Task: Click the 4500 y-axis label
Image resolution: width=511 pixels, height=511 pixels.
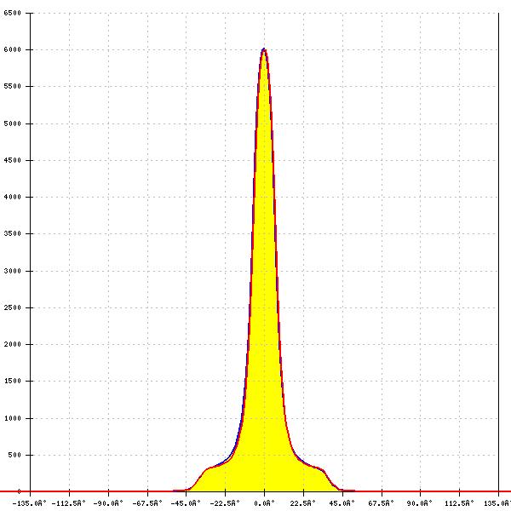Action: [13, 160]
